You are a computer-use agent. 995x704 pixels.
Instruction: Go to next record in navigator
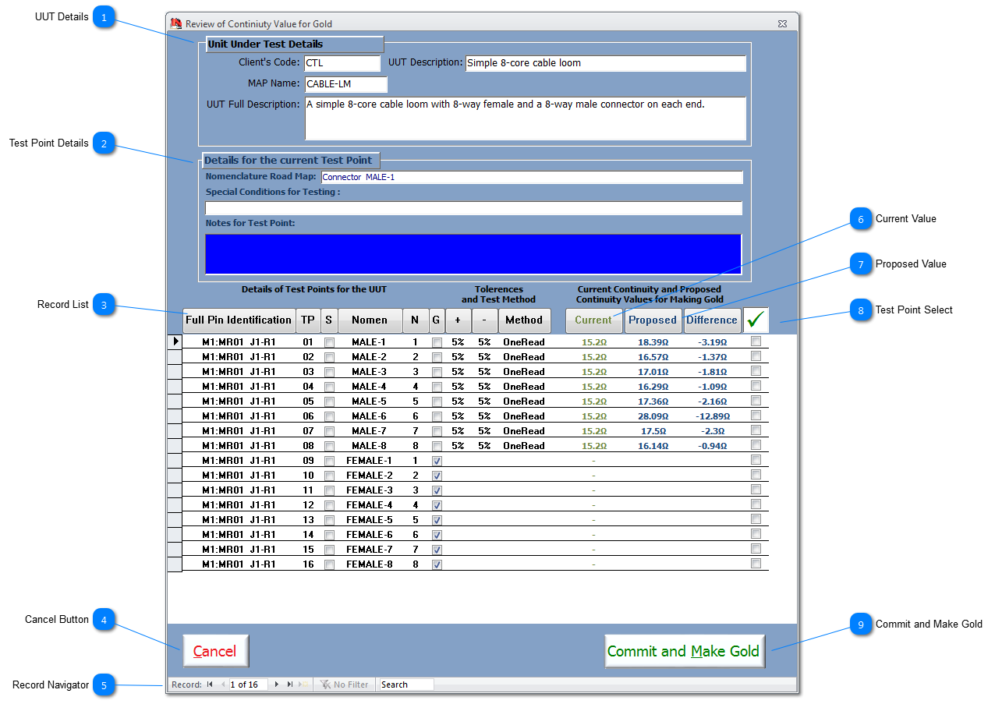pyautogui.click(x=277, y=685)
